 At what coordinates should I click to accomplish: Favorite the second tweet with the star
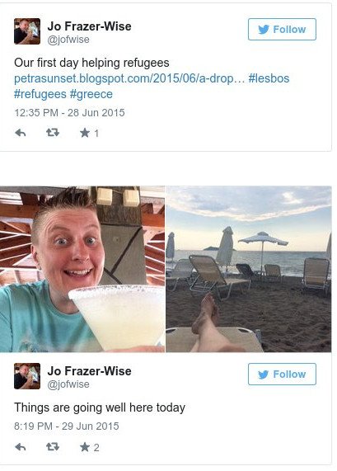point(85,447)
